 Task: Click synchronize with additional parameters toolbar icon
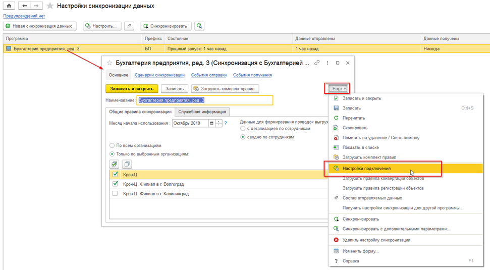(x=199, y=26)
